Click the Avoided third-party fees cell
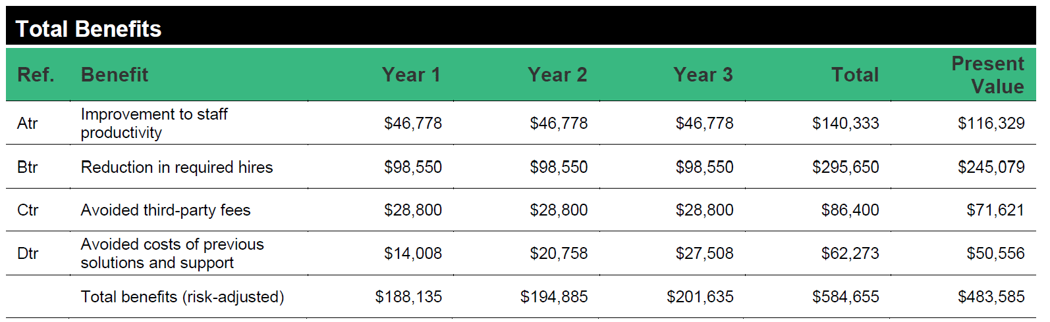This screenshot has width=1050, height=322. click(165, 210)
